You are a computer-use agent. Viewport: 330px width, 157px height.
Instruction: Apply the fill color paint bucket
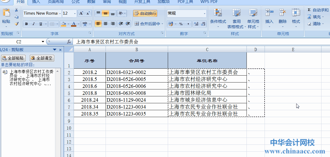pos(63,24)
